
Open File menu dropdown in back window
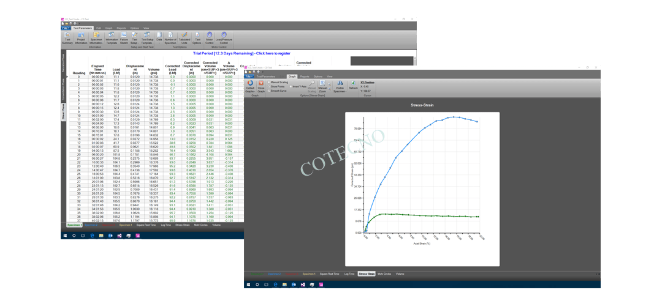(66, 28)
